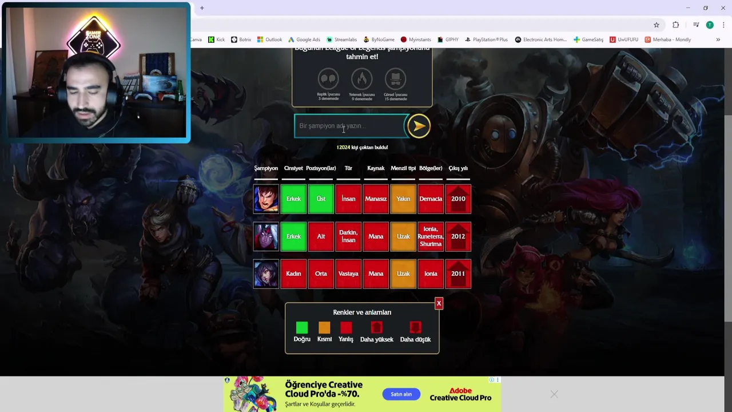Click the green Üst position cell
Image resolution: width=732 pixels, height=412 pixels.
tap(321, 199)
